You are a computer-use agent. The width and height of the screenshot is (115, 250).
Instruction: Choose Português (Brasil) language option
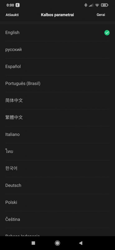point(57,83)
